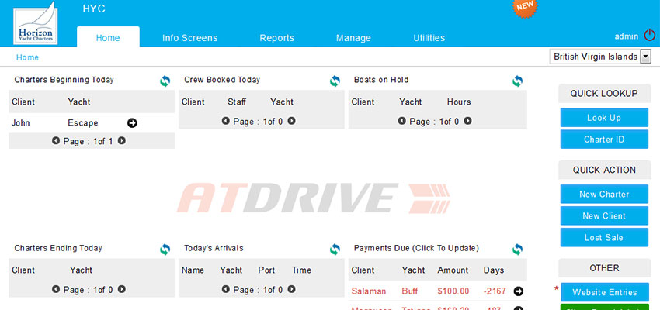This screenshot has height=310, width=660.
Task: Open the Utilities tab
Action: click(429, 38)
